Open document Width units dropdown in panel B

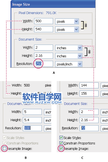pyautogui.click(x=48, y=112)
